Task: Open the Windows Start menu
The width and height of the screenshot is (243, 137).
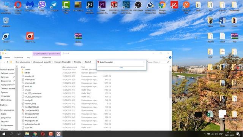Action: [x=4, y=134]
